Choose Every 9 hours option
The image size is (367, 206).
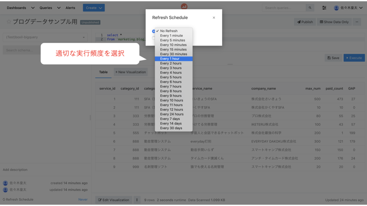pyautogui.click(x=174, y=96)
